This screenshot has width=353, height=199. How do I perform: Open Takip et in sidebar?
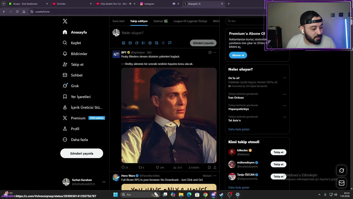[x=73, y=64]
